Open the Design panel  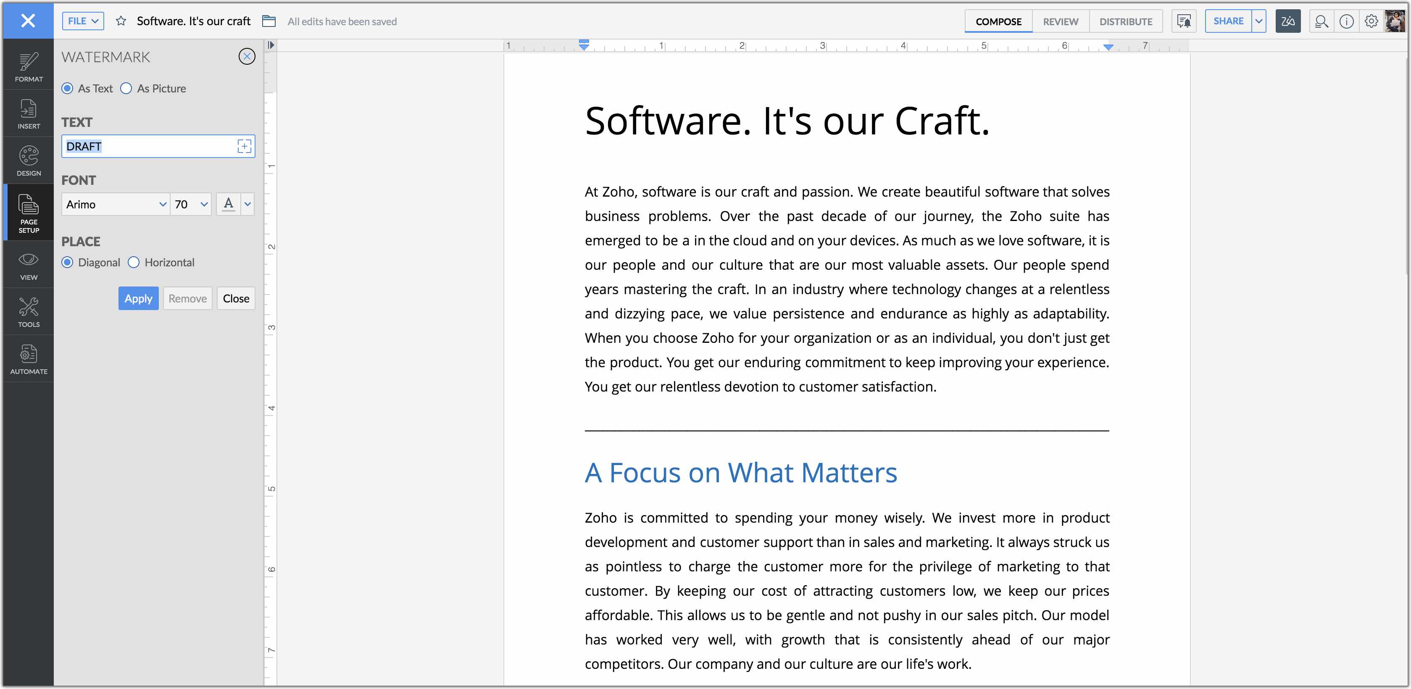coord(29,161)
